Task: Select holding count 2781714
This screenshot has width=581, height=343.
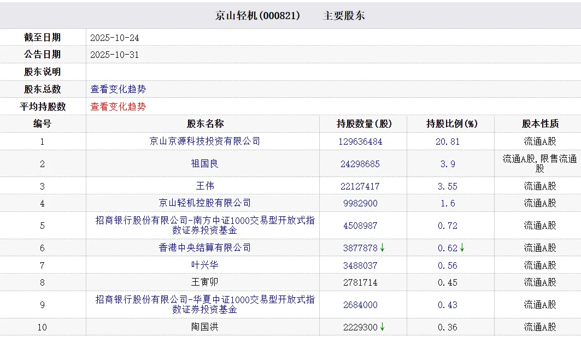Action: click(x=360, y=282)
